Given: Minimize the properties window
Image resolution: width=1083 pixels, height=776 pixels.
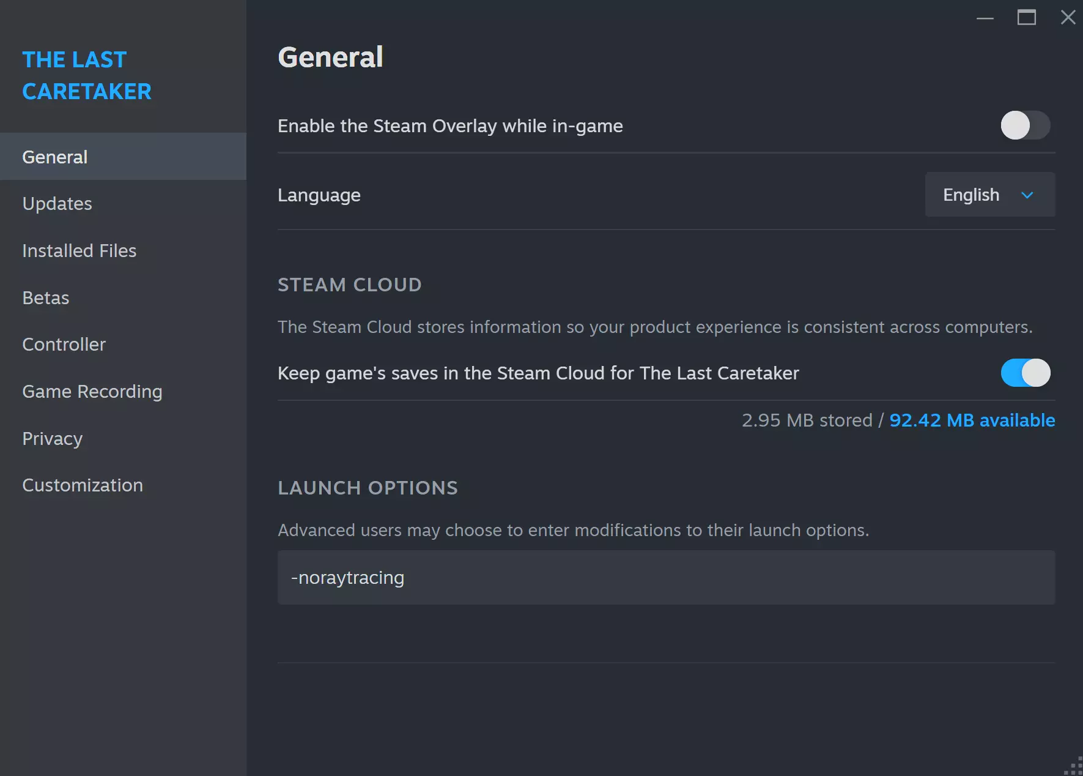Looking at the screenshot, I should 985,18.
